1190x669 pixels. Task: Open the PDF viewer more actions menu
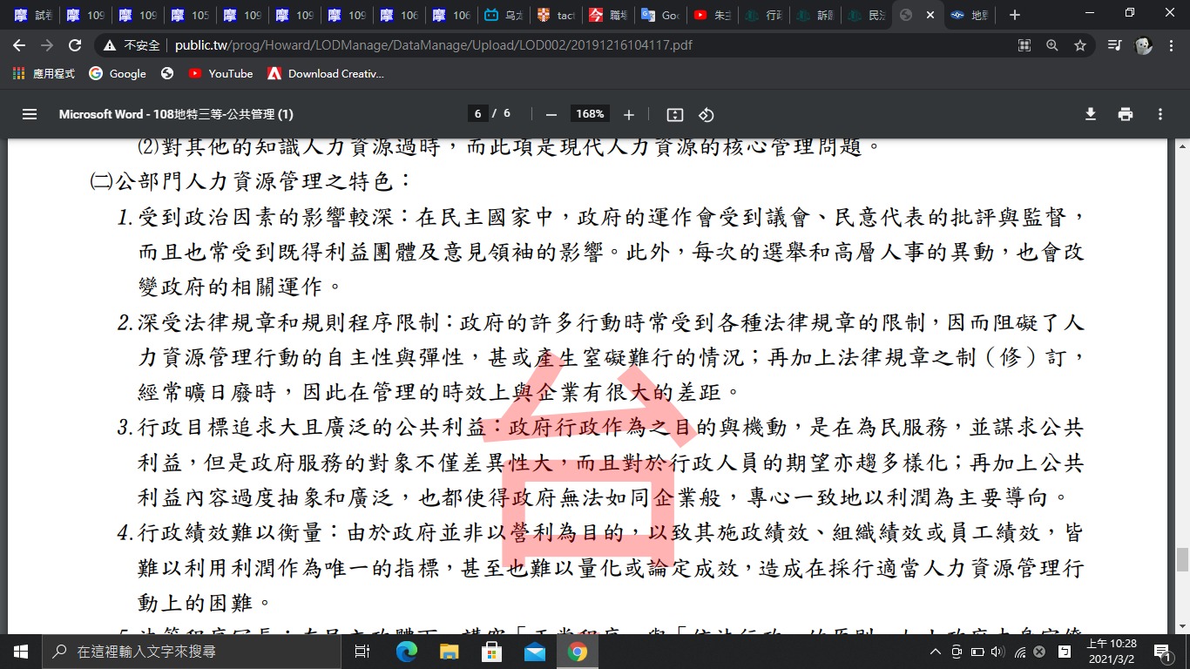1160,114
